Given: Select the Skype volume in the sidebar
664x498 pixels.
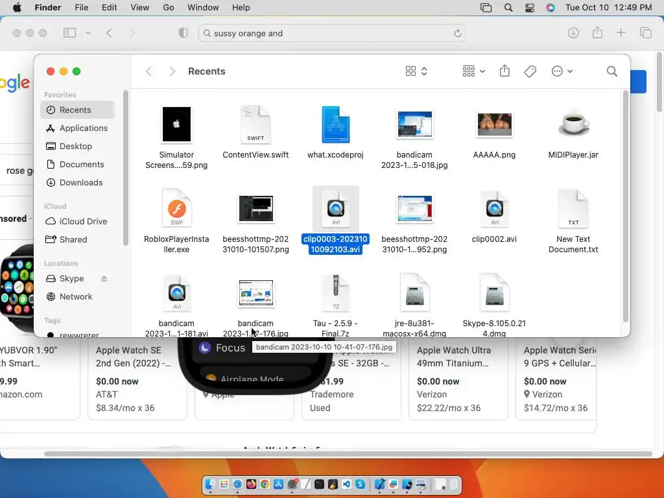Looking at the screenshot, I should point(71,278).
